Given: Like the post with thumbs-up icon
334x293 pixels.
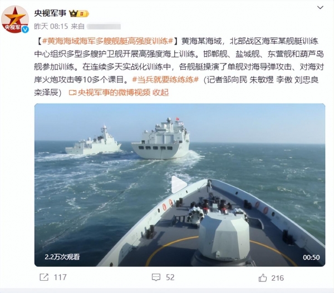Looking at the screenshot, I should 262,277.
